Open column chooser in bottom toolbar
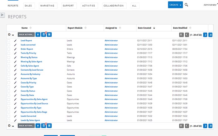This screenshot has width=218, height=136. coord(44,126)
